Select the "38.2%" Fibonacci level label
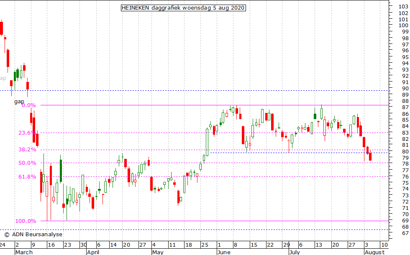The image size is (410, 255). coord(27,150)
